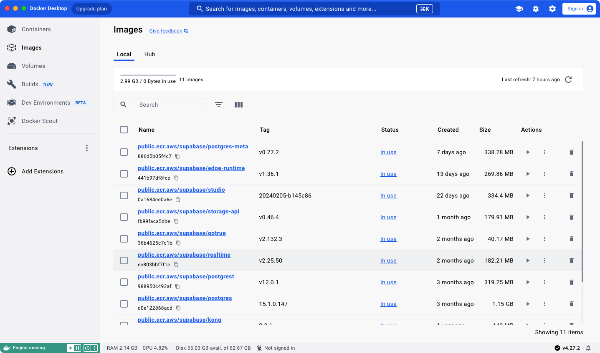Delete the postgres 15.1.0.147 image
Image resolution: width=600 pixels, height=353 pixels.
(x=572, y=304)
